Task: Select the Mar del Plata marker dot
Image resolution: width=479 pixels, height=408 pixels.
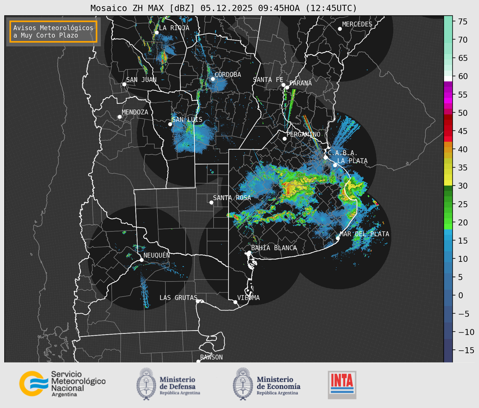Action: pyautogui.click(x=338, y=238)
